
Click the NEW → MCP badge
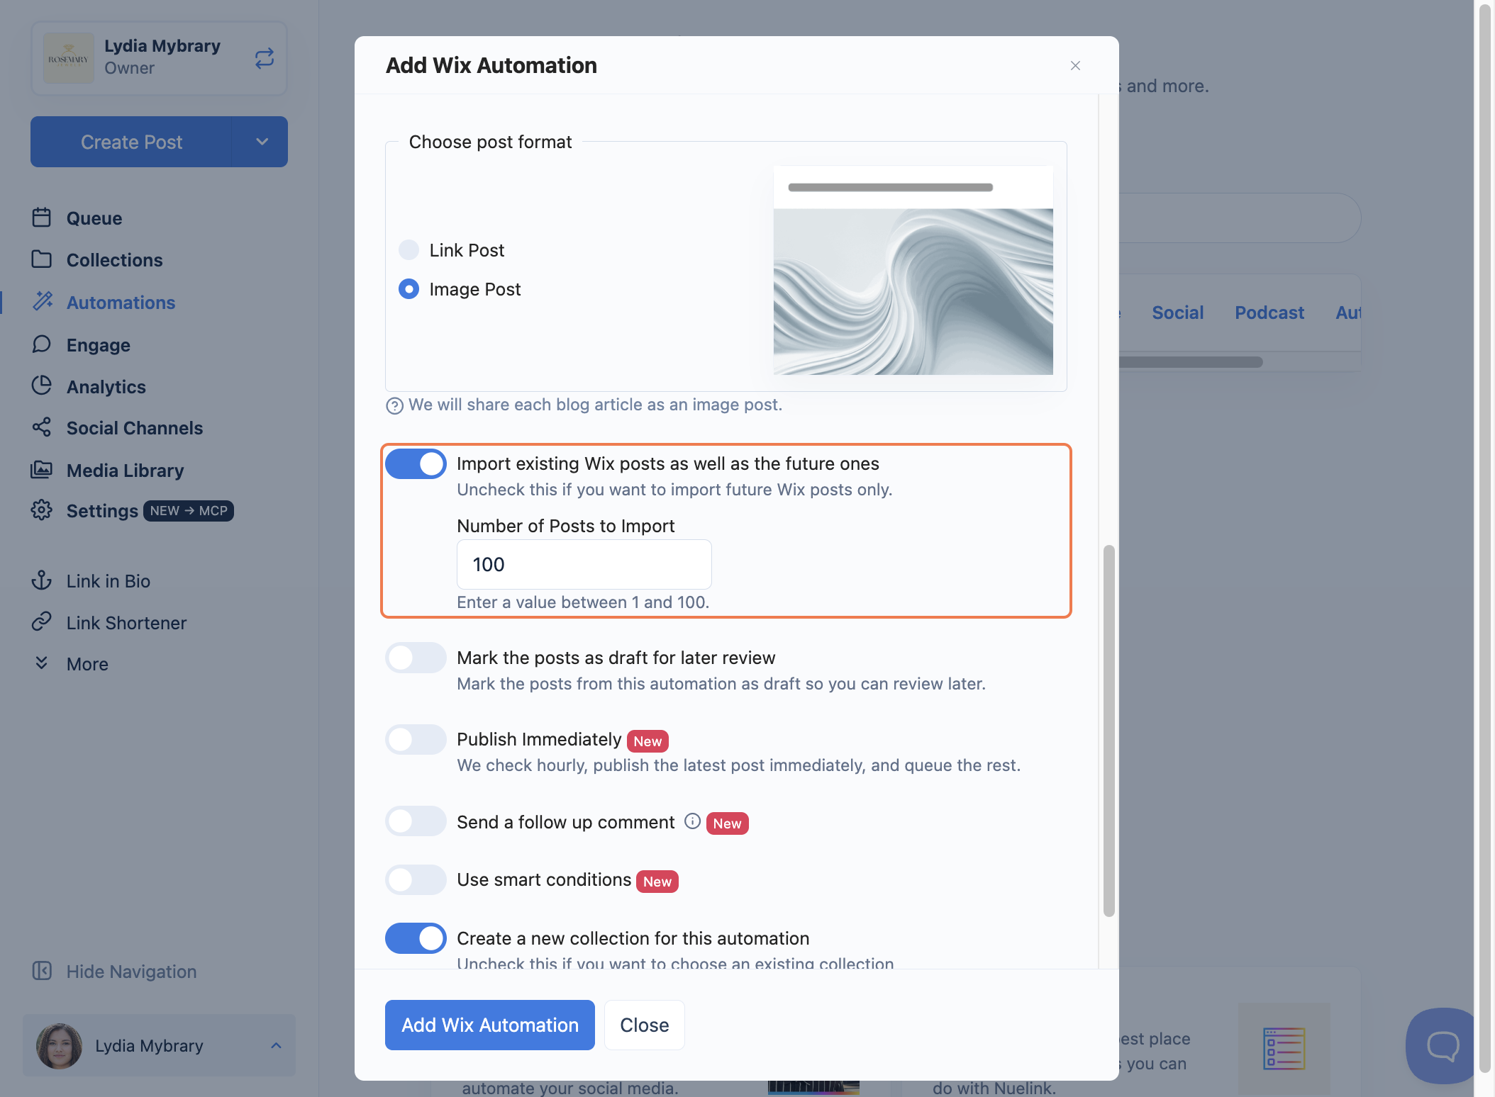189,510
